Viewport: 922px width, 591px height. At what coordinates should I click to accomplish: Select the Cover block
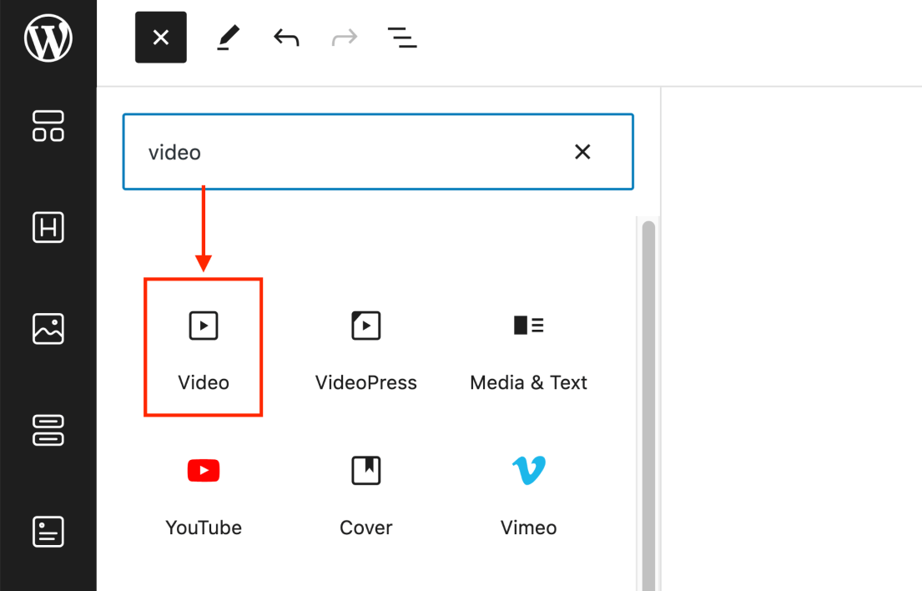[x=365, y=492]
